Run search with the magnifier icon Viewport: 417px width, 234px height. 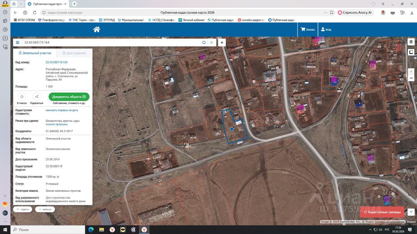[x=204, y=43]
